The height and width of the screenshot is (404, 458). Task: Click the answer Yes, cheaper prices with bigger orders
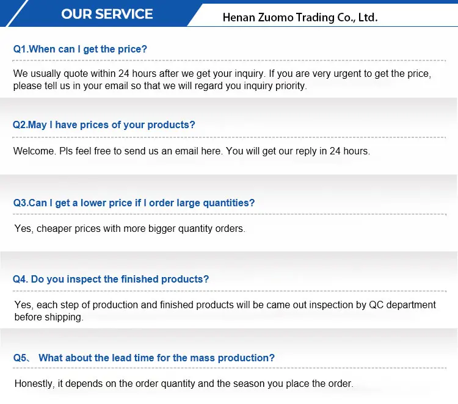pyautogui.click(x=129, y=229)
